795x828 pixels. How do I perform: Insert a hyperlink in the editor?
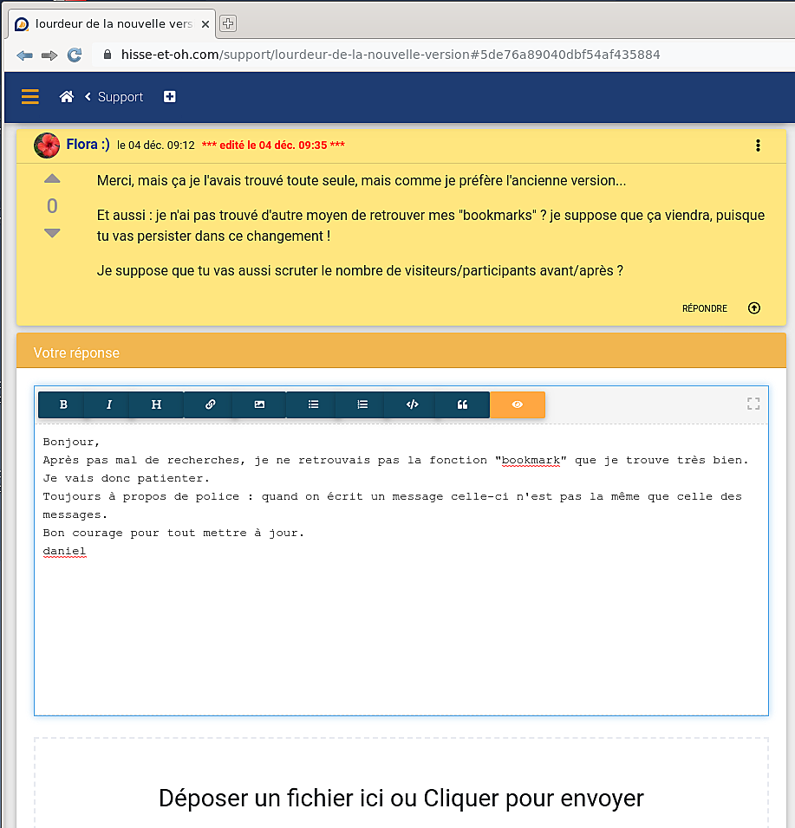click(x=210, y=404)
